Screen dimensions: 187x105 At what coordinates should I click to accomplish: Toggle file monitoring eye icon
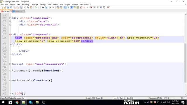87,7
